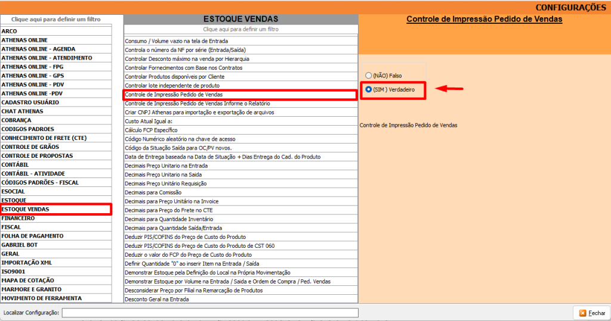
Task: Select Controla o número da NF por série
Action: (241, 50)
